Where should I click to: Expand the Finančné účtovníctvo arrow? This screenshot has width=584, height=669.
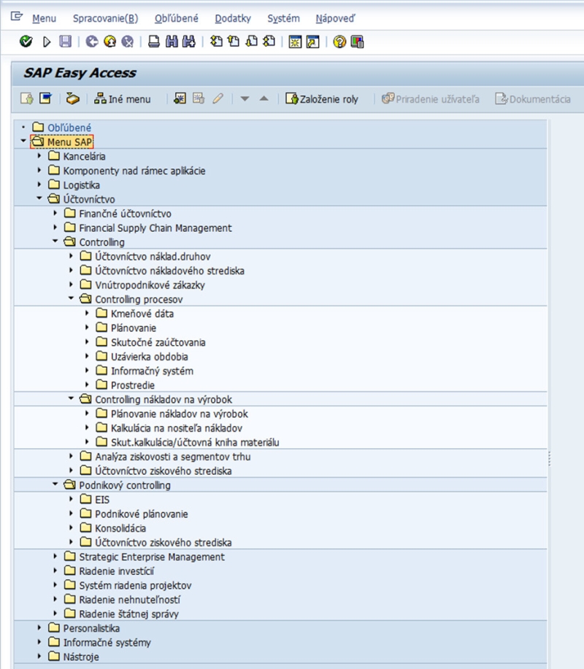[x=55, y=213]
